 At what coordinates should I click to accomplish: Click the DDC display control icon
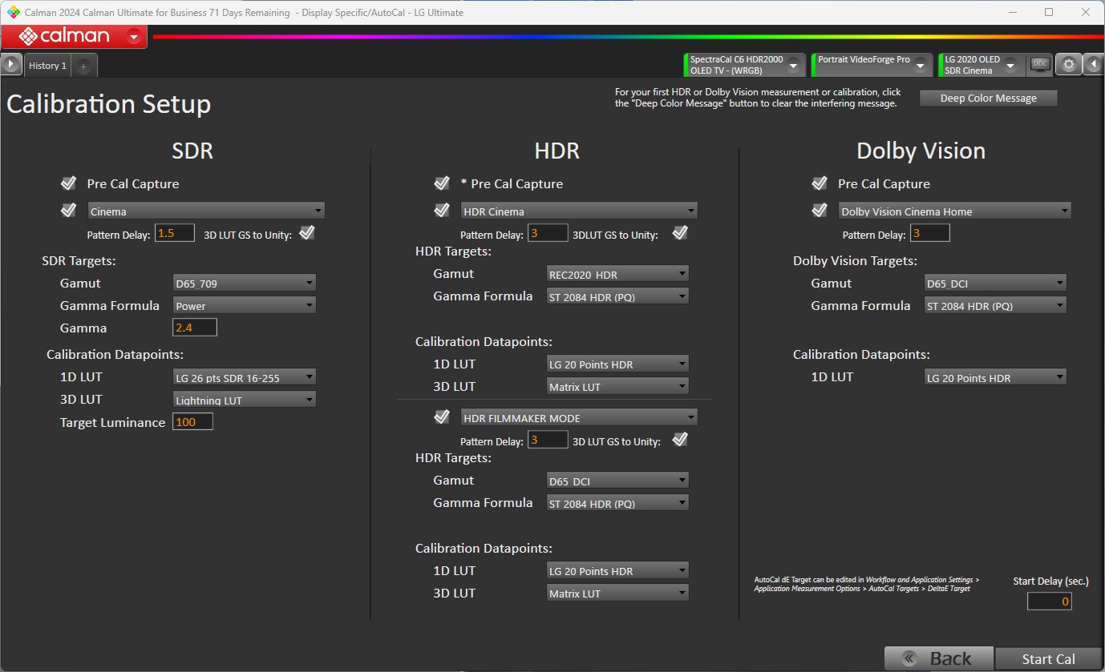[1040, 64]
